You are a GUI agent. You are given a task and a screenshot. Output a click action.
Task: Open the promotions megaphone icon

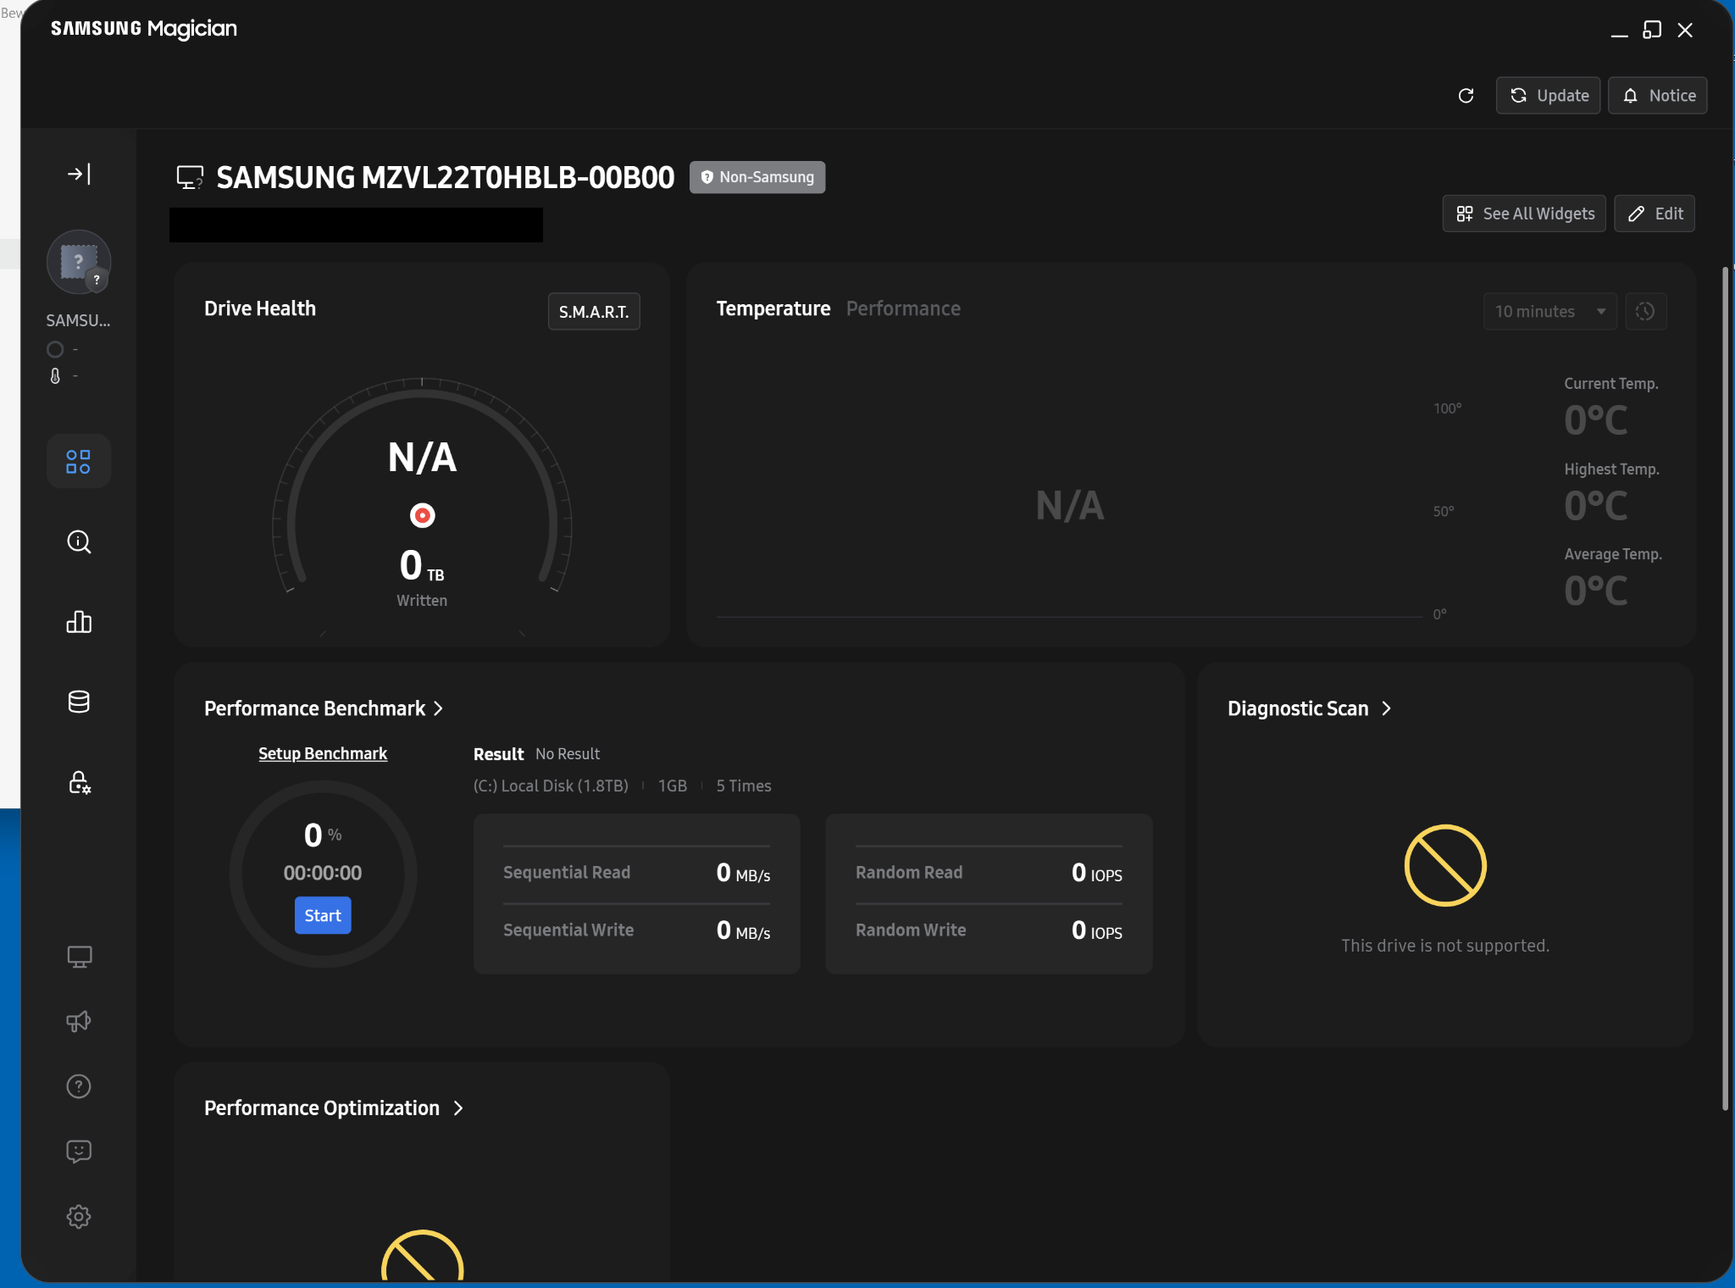79,1021
